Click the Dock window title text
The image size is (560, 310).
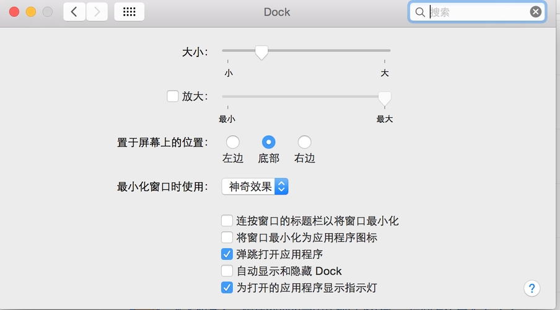277,12
